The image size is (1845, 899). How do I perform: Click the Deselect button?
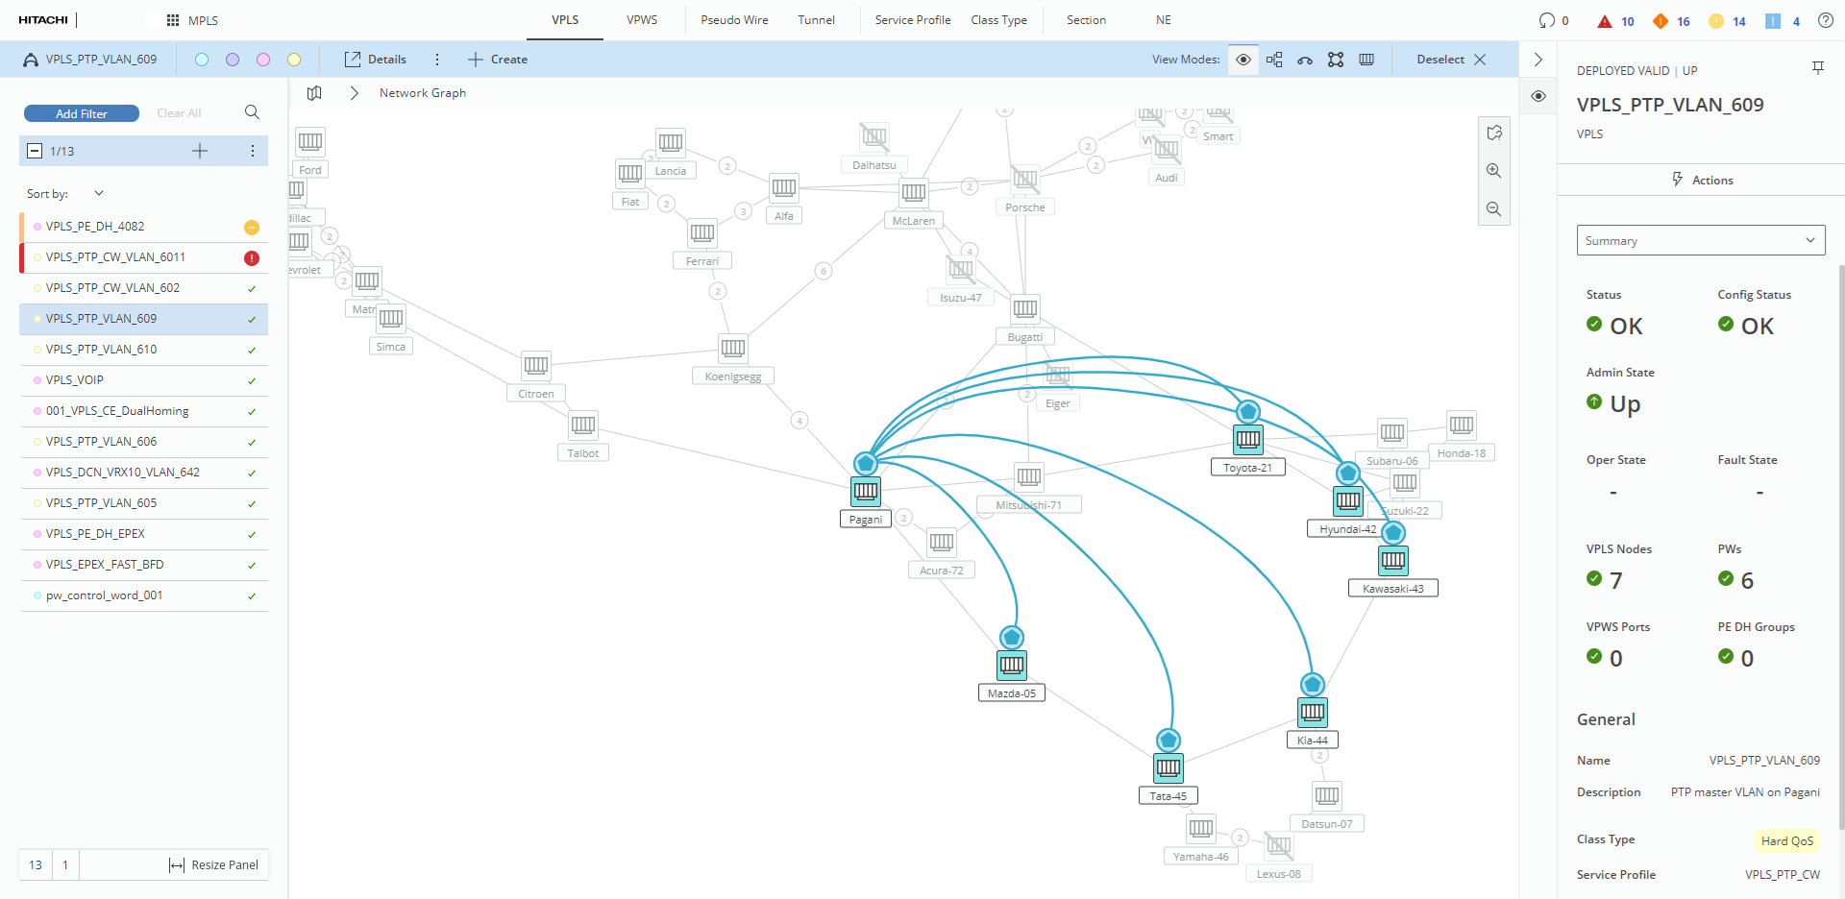[1451, 60]
